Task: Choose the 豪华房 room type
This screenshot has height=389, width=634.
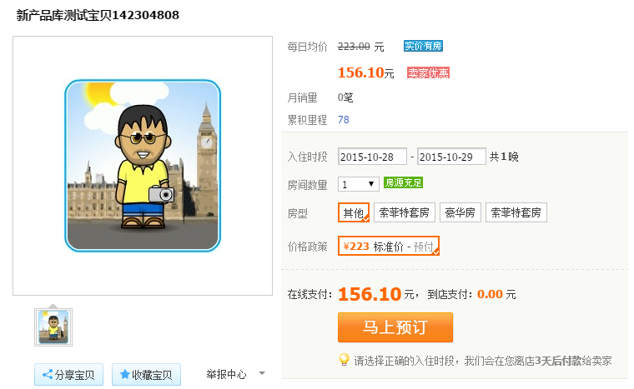Action: pos(460,213)
